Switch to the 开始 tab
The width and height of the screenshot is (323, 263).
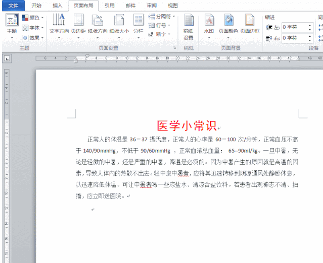tap(36, 6)
